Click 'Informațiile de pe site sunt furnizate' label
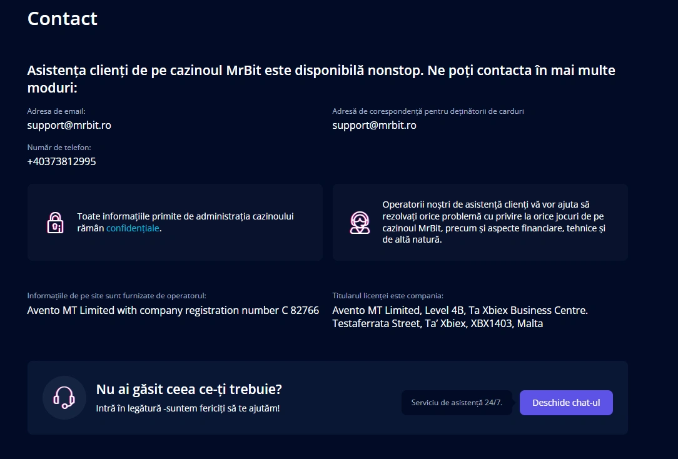This screenshot has width=678, height=459. [117, 296]
